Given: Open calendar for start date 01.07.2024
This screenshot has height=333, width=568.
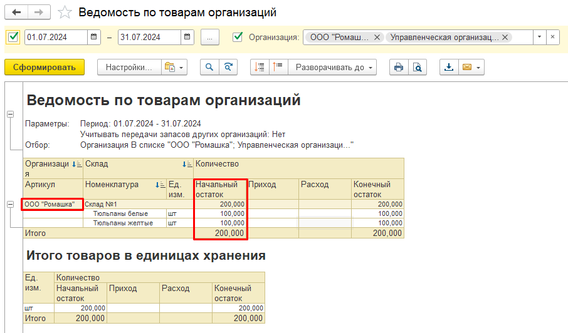Looking at the screenshot, I should [94, 37].
